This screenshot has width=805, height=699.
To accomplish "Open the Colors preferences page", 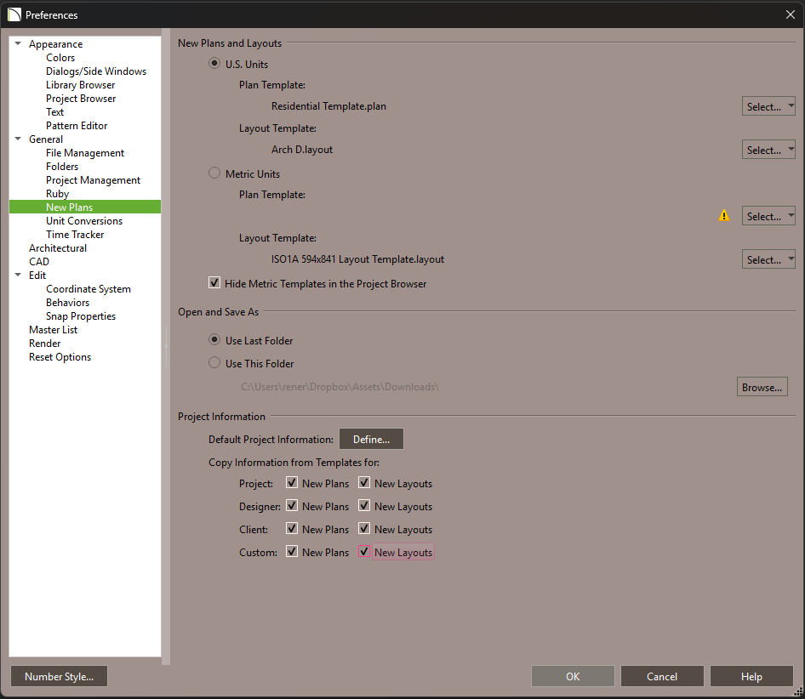I will (x=60, y=58).
